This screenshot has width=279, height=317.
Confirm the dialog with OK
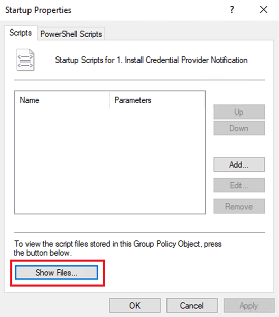tap(135, 305)
